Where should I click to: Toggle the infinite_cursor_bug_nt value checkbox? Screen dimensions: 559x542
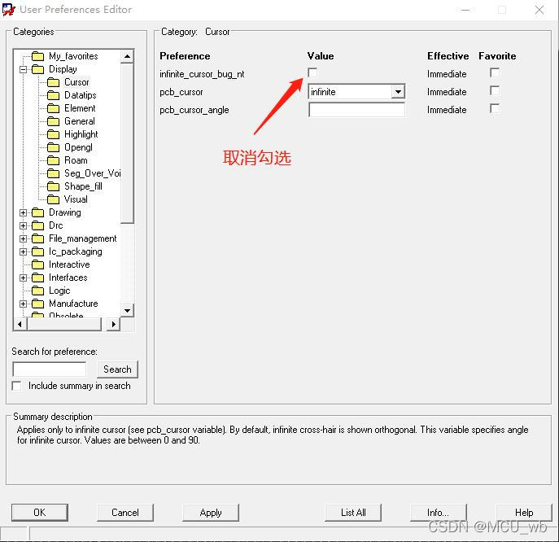pos(312,72)
